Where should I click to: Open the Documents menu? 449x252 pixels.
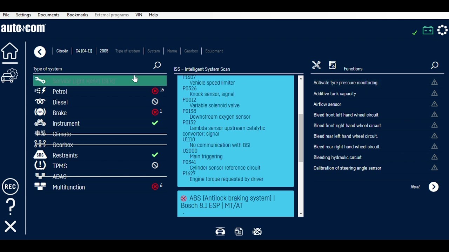(x=48, y=15)
